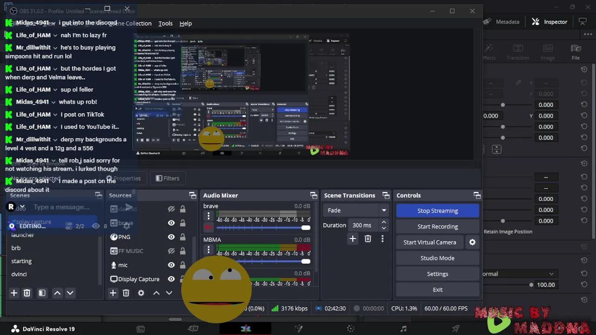Remove selected source with the Sources trash icon
596x335 pixels.
click(x=126, y=293)
